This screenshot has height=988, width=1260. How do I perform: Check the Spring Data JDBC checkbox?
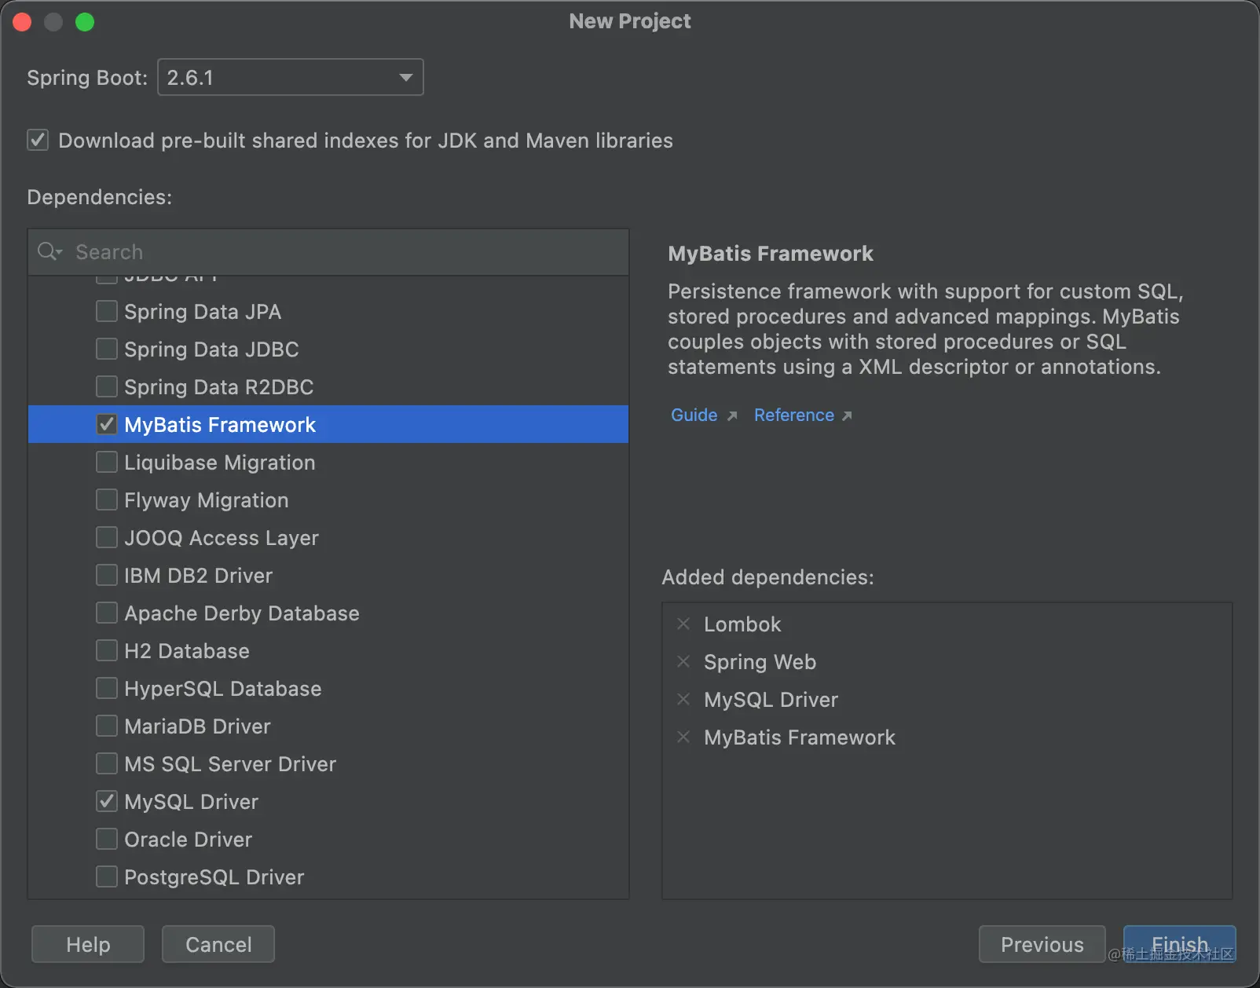pos(107,349)
